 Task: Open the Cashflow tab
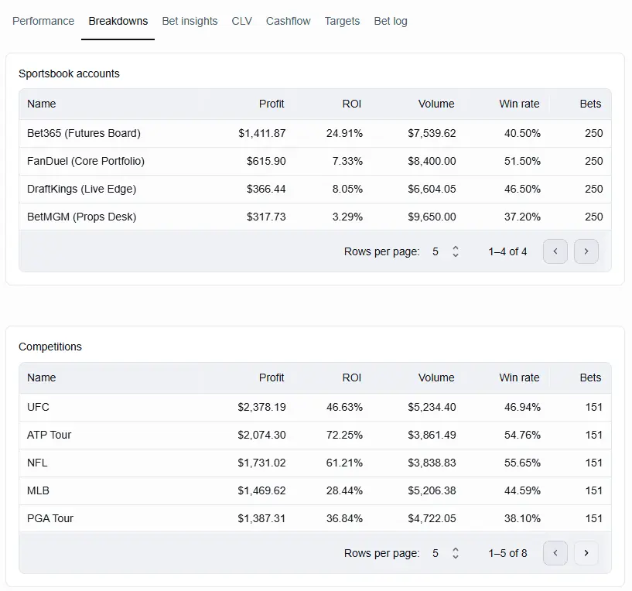(289, 21)
